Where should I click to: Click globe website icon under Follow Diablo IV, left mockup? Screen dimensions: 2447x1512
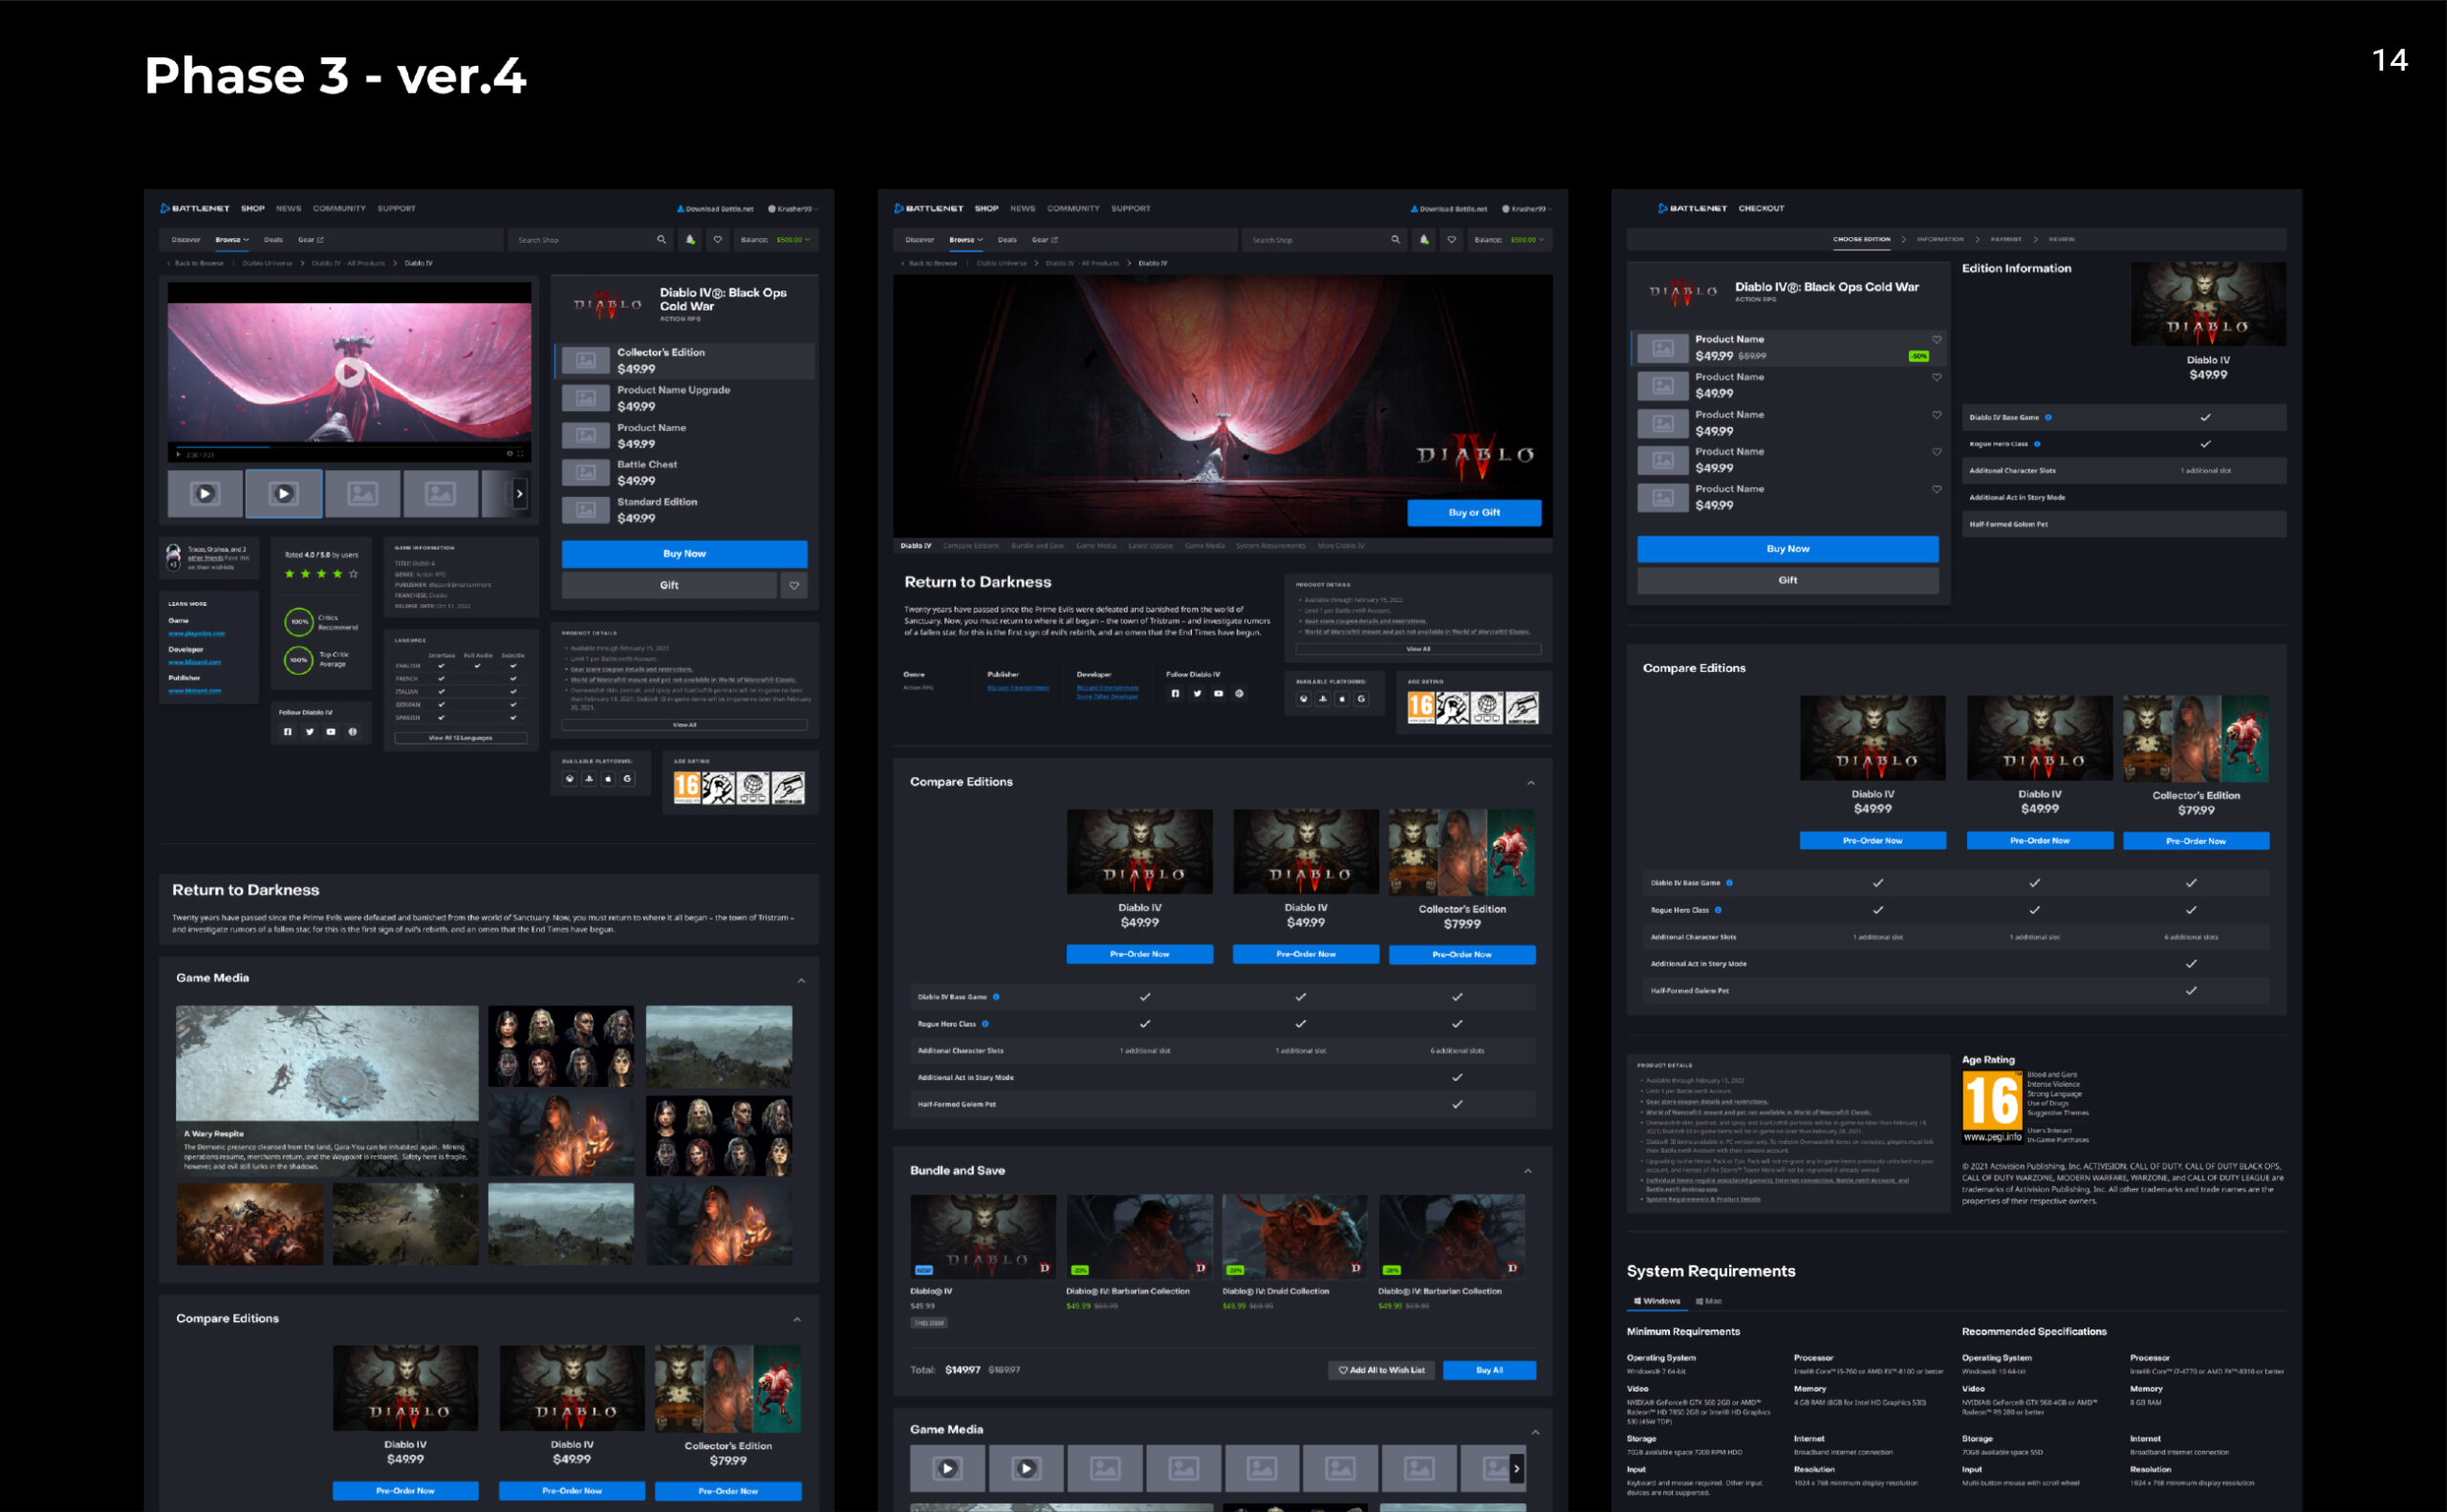point(352,732)
